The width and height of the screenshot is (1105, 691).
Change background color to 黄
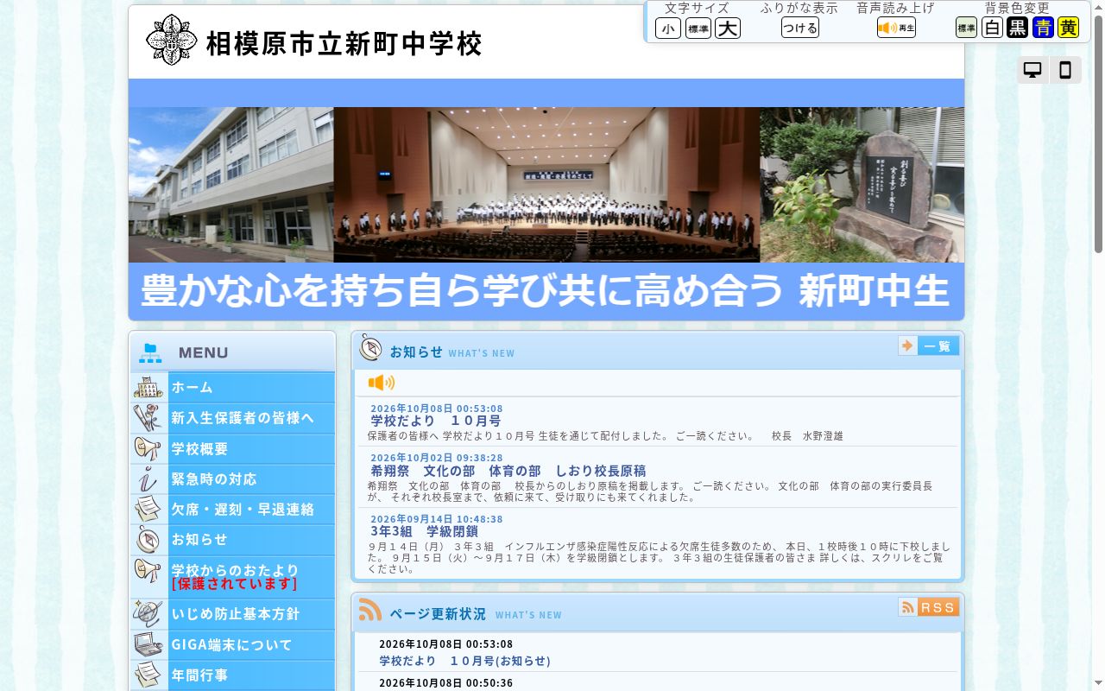coord(1069,28)
